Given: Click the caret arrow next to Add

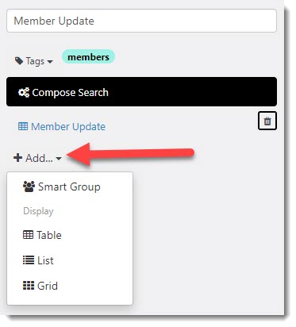Looking at the screenshot, I should pyautogui.click(x=59, y=159).
